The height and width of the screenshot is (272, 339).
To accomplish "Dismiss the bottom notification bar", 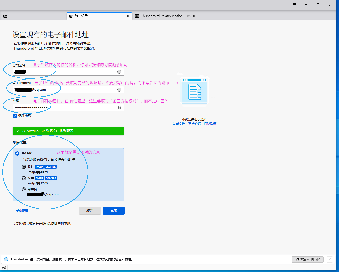I will (330, 259).
